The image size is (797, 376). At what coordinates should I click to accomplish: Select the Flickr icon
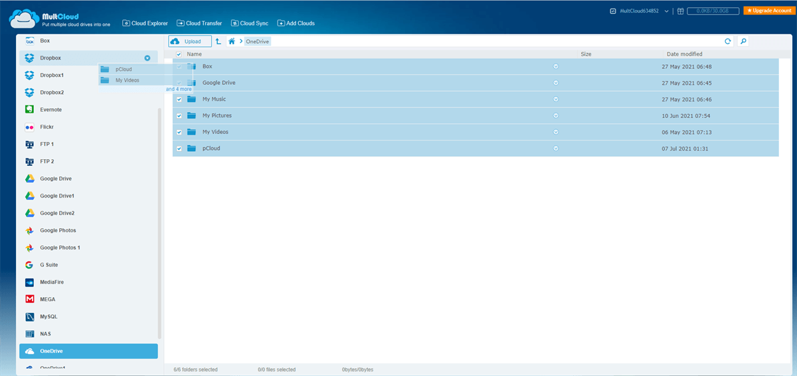[29, 127]
